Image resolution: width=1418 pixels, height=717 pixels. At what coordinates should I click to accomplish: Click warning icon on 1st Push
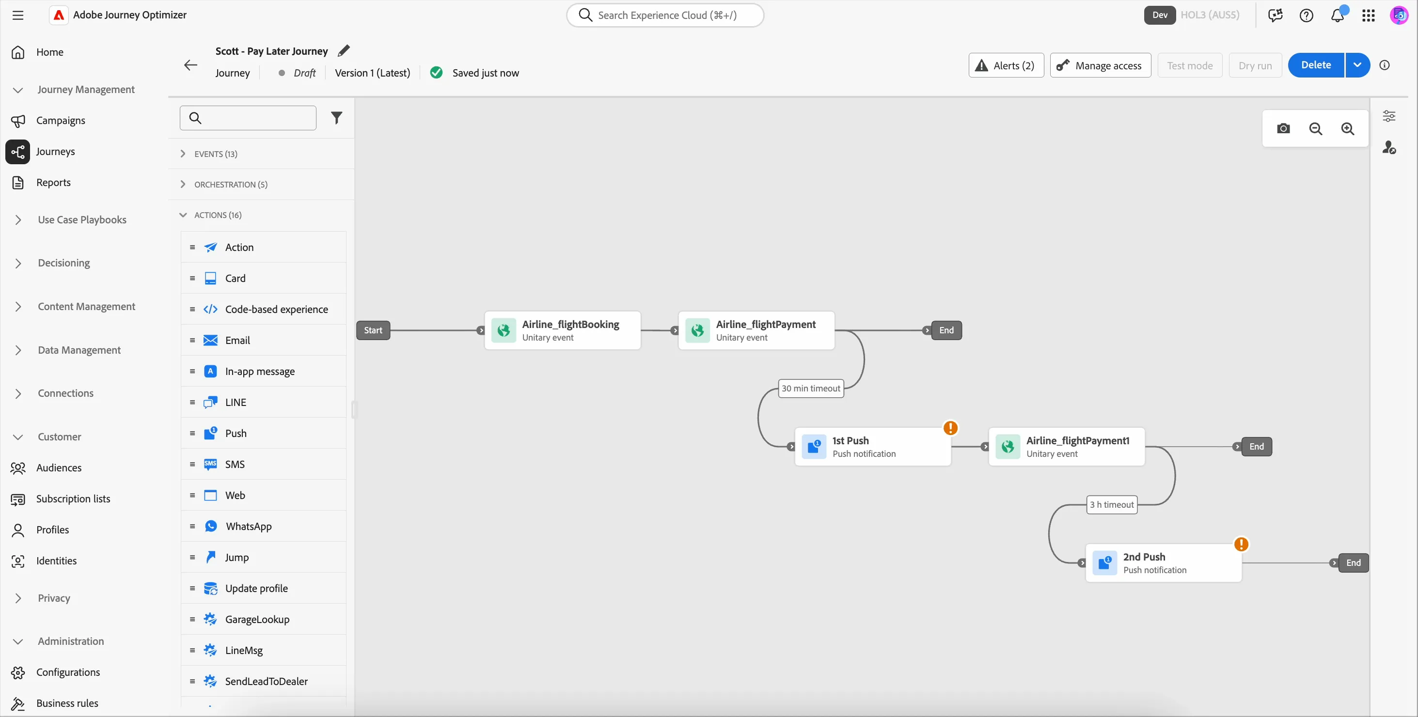950,428
